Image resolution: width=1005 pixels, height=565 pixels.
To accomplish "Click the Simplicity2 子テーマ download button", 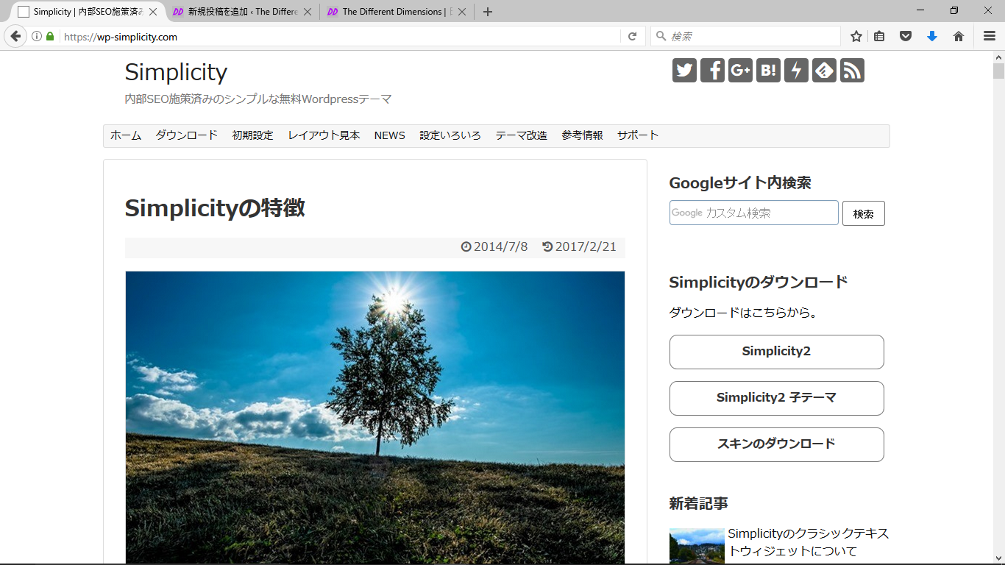I will (776, 398).
